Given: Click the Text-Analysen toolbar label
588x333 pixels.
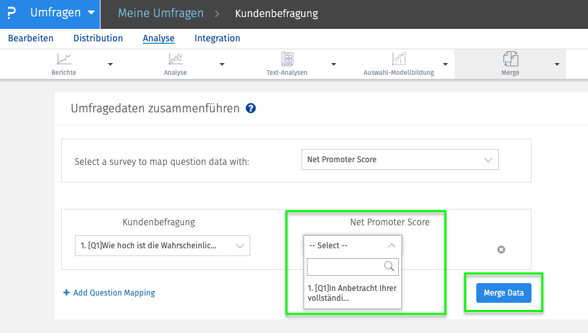Looking at the screenshot, I should coord(287,72).
